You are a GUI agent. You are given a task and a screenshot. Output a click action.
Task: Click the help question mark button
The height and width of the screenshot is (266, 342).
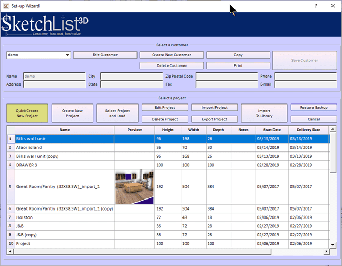[316, 5]
